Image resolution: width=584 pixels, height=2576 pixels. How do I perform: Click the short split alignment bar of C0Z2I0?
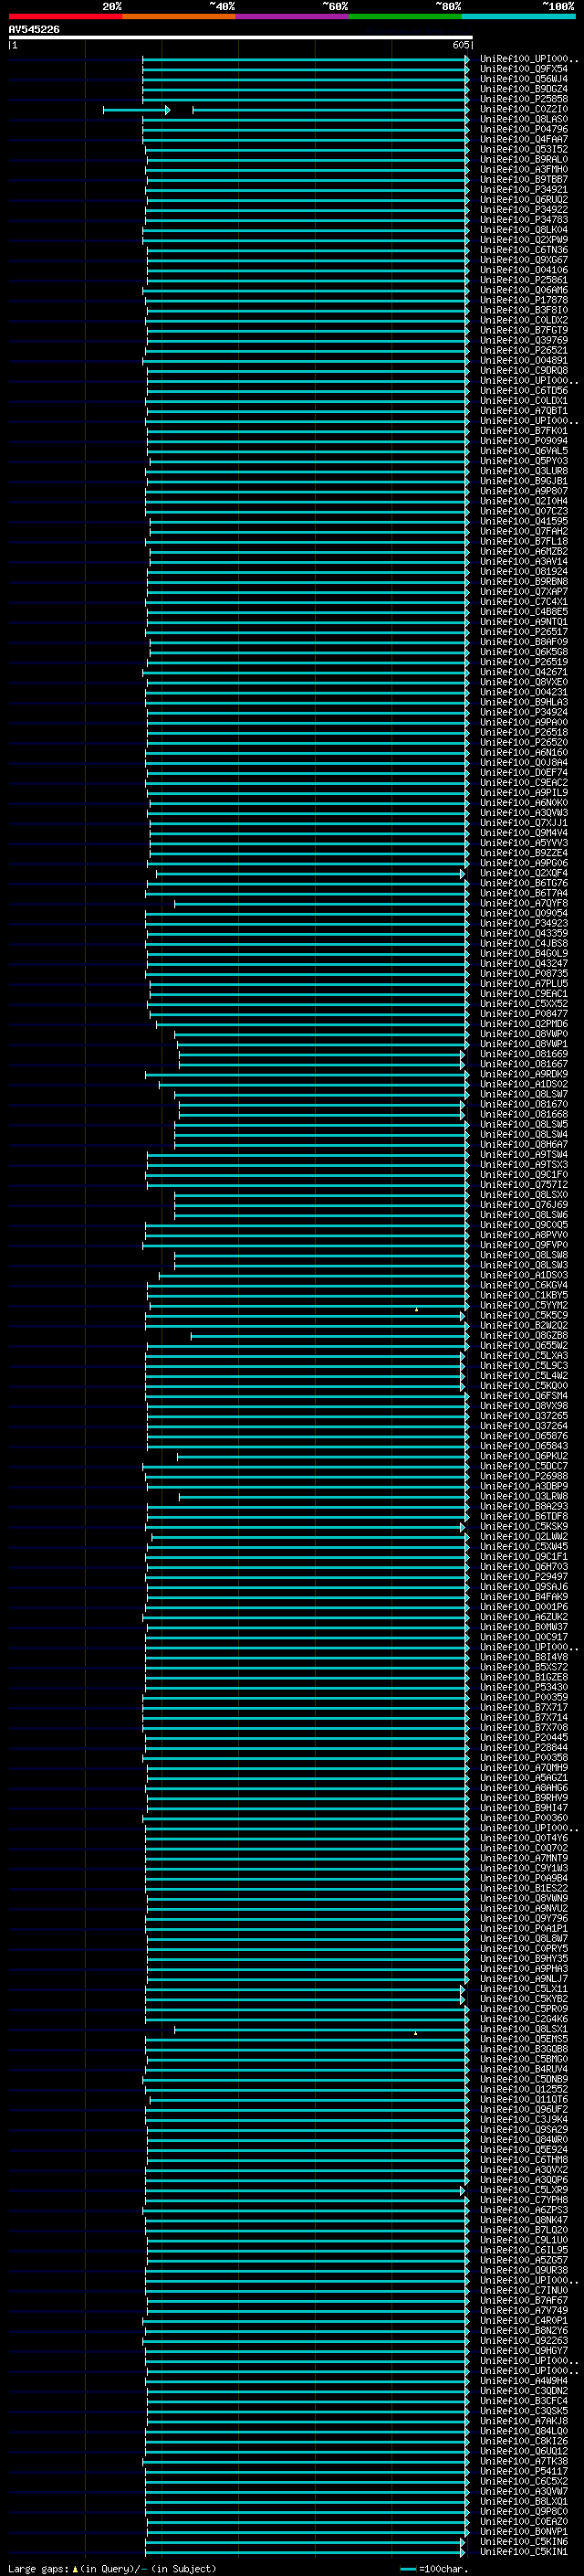click(137, 110)
